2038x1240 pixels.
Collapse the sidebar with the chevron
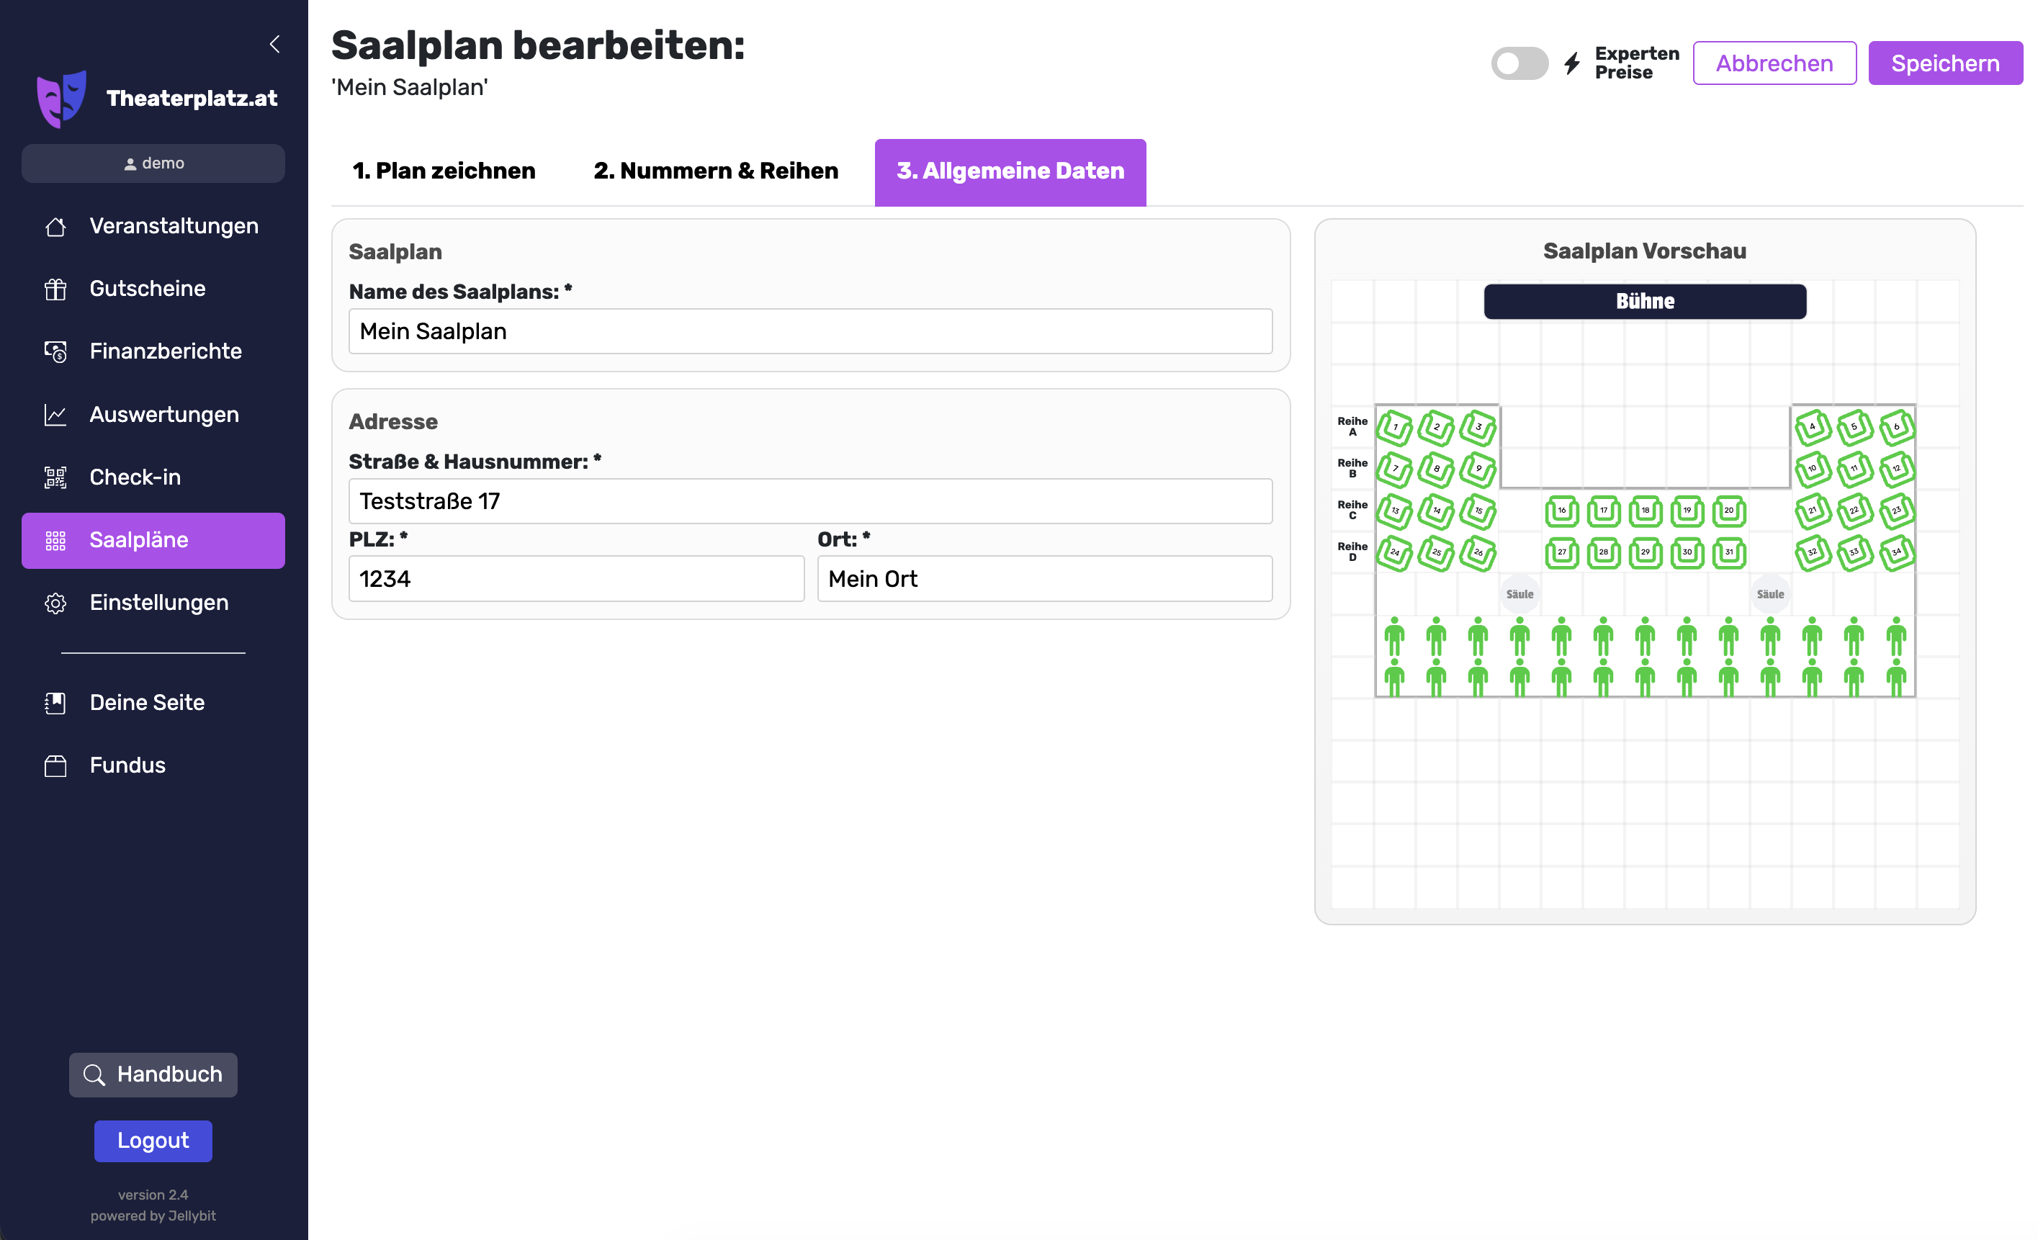274,44
